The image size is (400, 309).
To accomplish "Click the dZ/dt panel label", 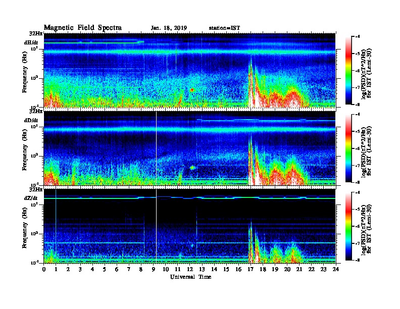I will click(31, 198).
